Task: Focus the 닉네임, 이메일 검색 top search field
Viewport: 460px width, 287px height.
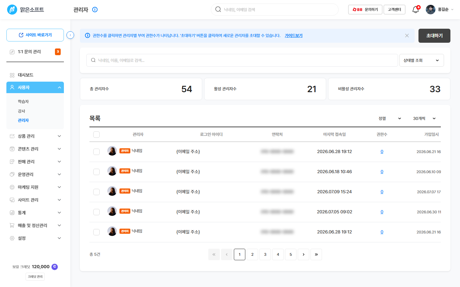Action: point(275,10)
